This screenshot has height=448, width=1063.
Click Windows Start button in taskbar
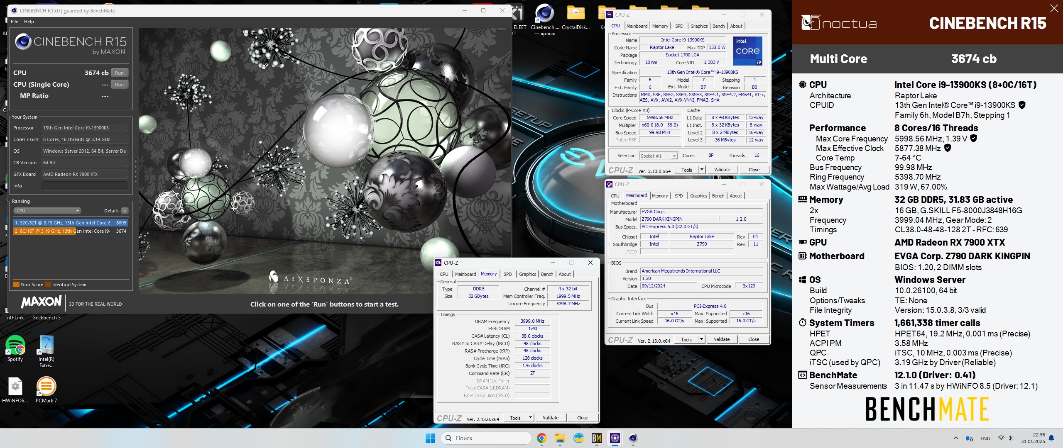point(430,438)
